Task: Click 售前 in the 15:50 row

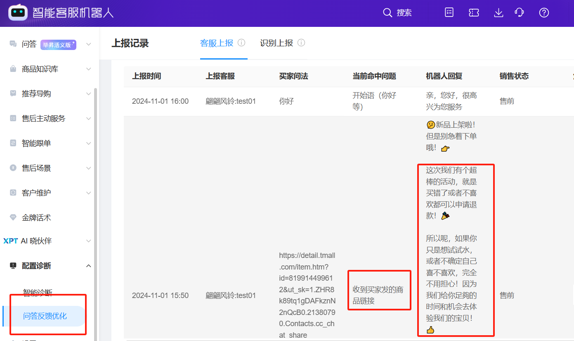Action: coord(507,296)
